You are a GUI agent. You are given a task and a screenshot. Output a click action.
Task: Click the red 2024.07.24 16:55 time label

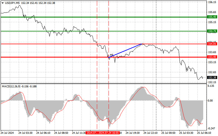pyautogui.click(x=109, y=133)
